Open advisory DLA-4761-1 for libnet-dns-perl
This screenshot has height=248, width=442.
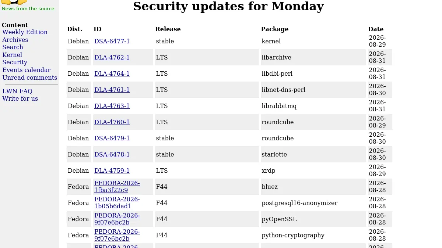112,90
